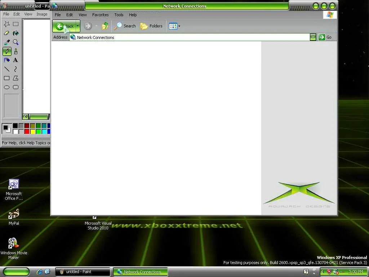Pick the bright green color in the palette

point(38,131)
